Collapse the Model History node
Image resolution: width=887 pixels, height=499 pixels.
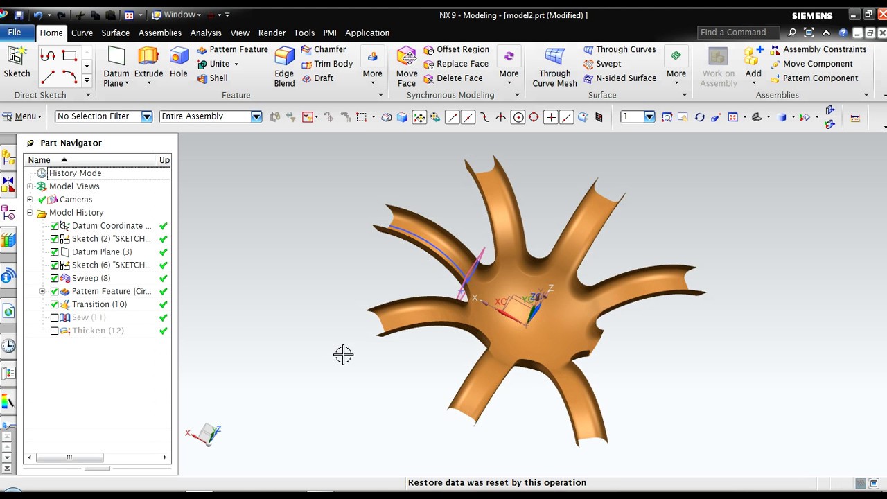(30, 213)
